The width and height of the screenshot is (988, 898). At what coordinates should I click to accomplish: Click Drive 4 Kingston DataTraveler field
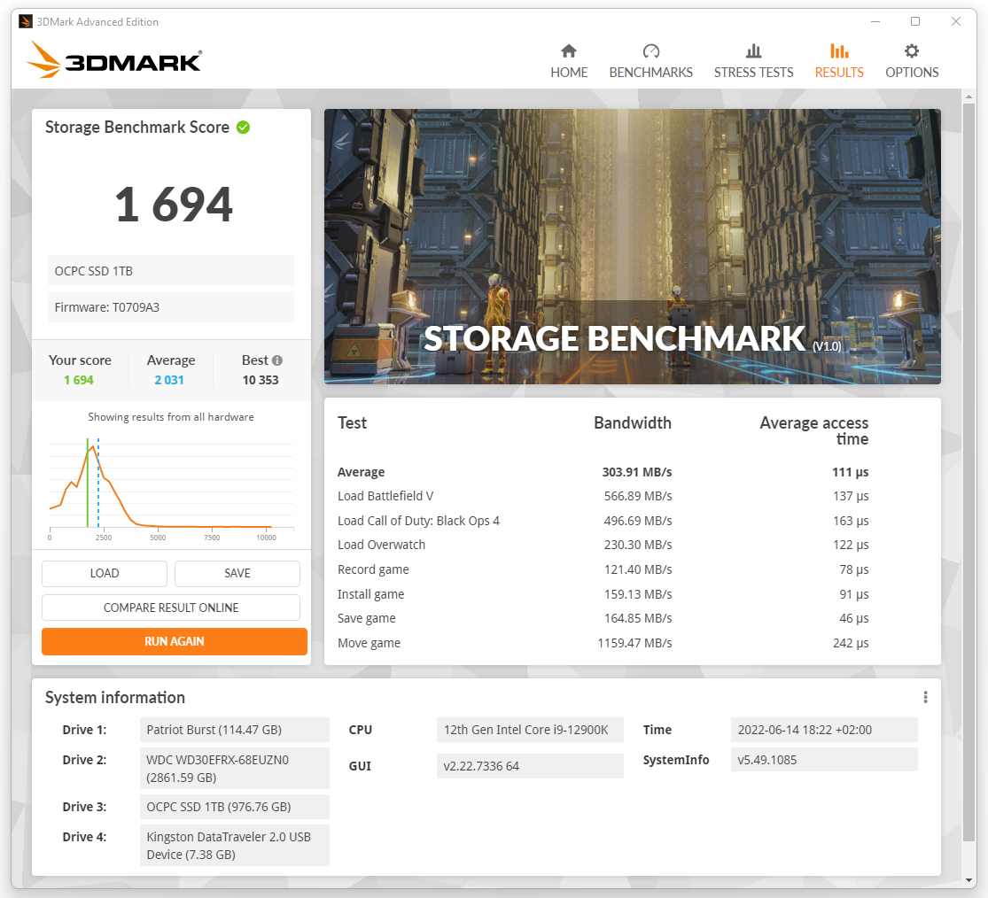(x=235, y=846)
